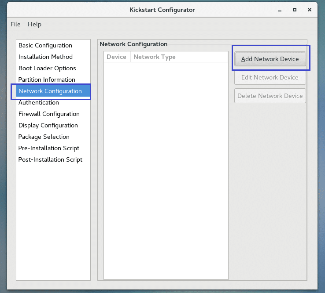Open the File menu
Screen dimensions: 325x293
pyautogui.click(x=15, y=24)
